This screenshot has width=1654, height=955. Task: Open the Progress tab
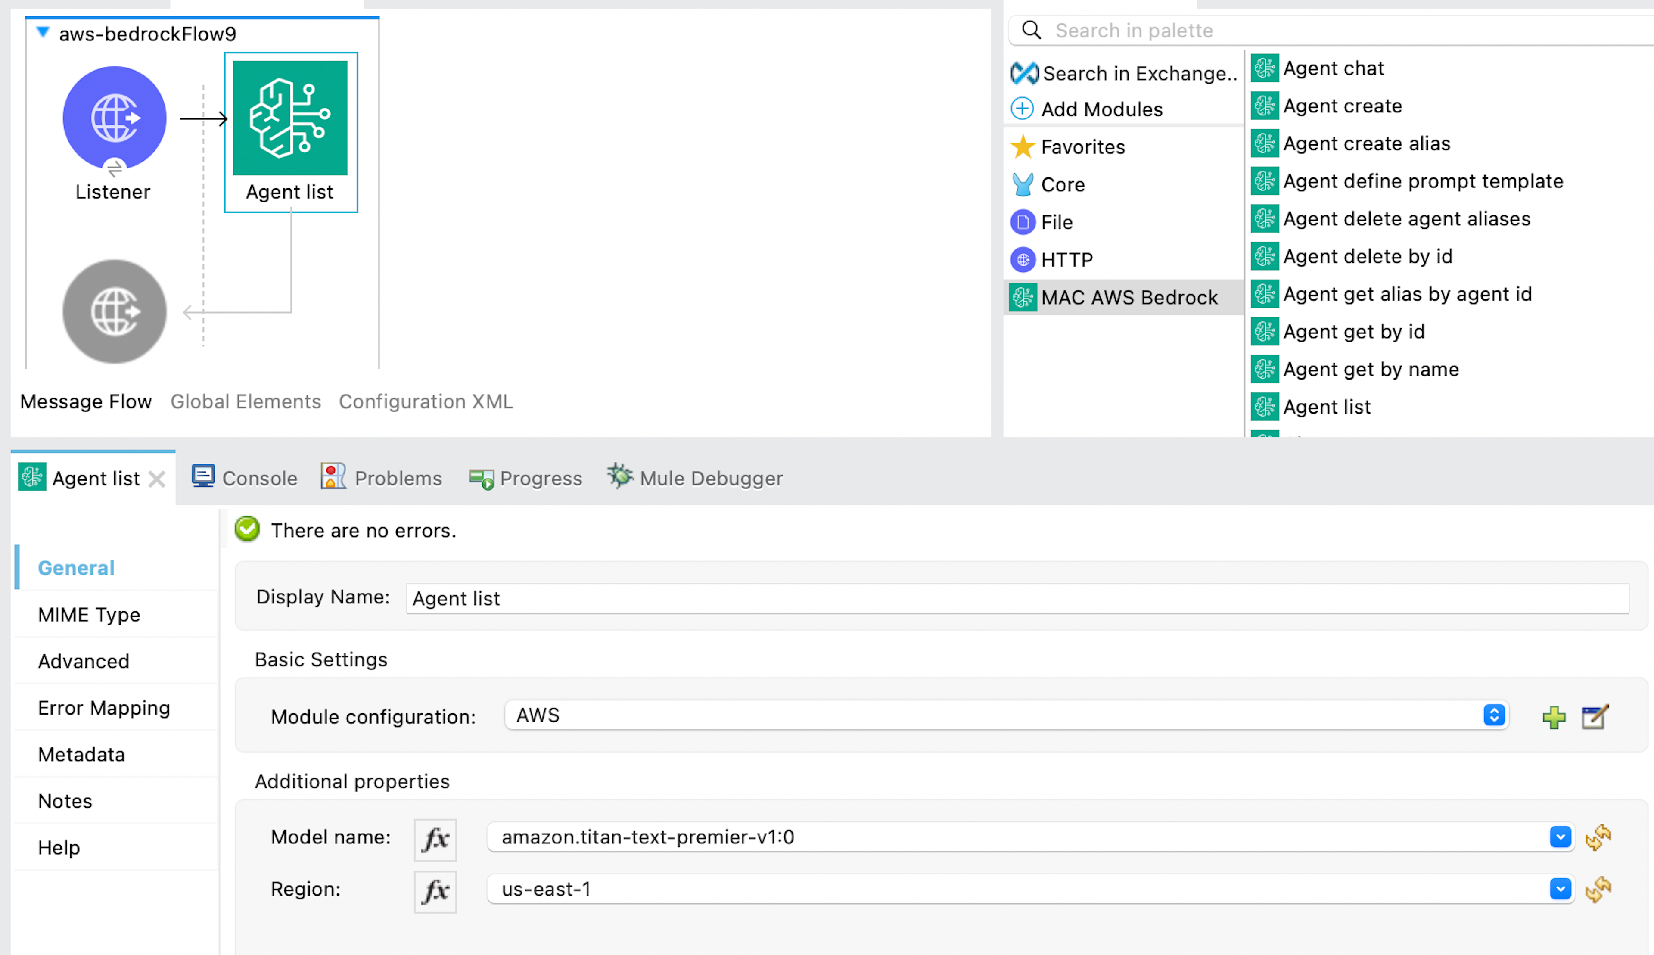coord(525,478)
